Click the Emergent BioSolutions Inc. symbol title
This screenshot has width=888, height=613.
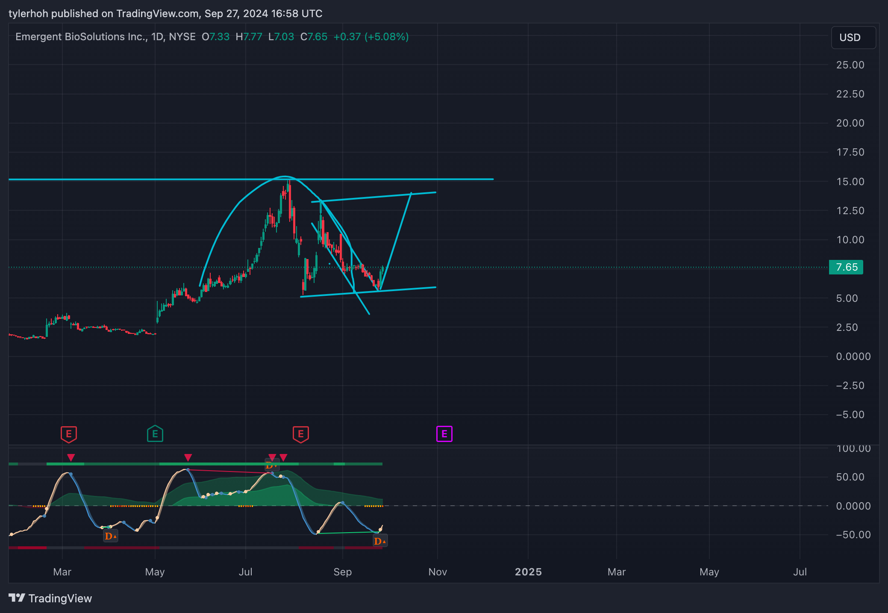click(x=82, y=37)
